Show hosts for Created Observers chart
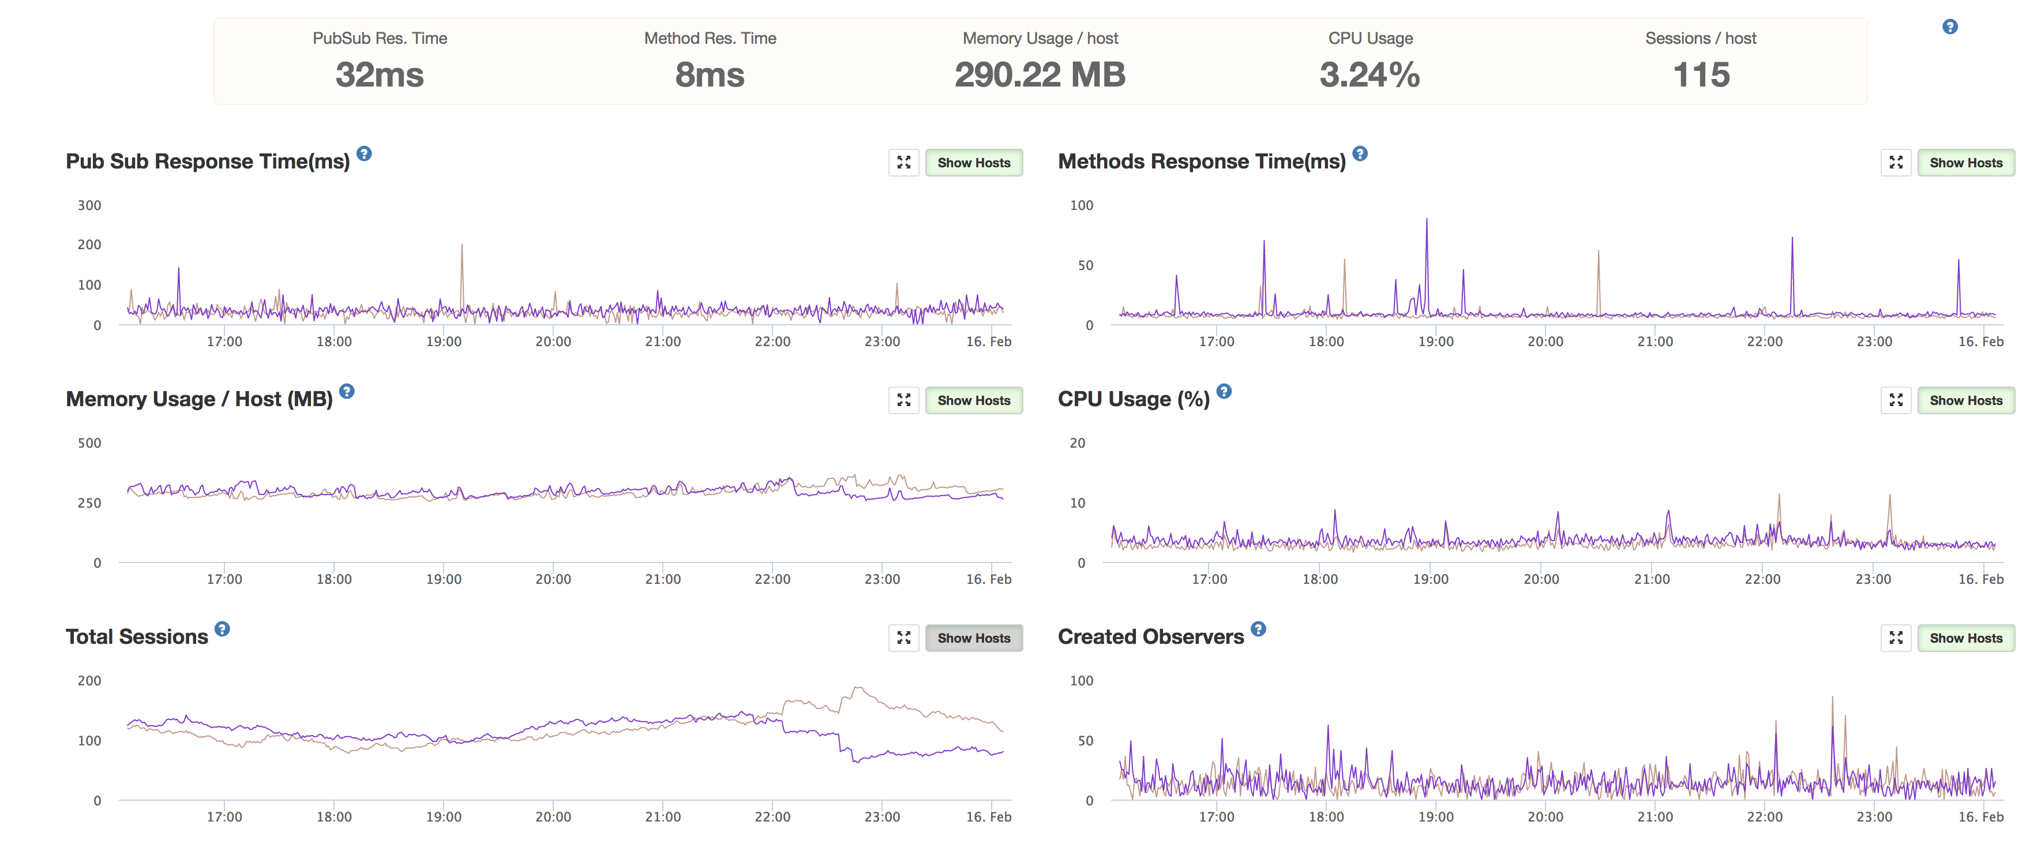Viewport: 2041px width, 855px height. click(1966, 638)
